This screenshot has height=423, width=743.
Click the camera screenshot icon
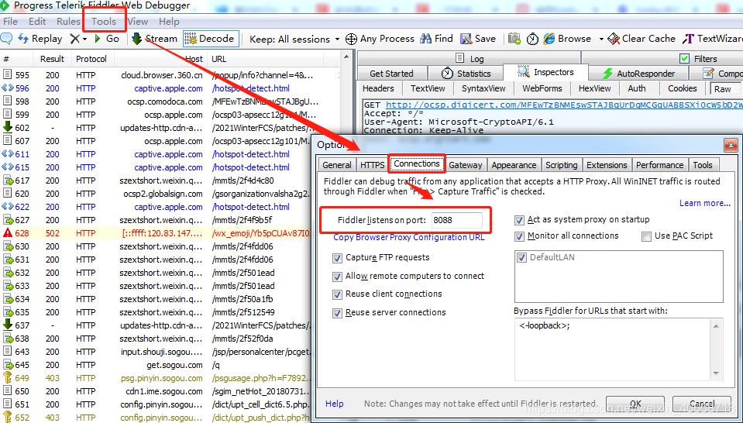514,39
